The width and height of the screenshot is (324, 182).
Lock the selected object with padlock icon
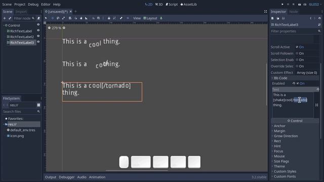(109, 18)
